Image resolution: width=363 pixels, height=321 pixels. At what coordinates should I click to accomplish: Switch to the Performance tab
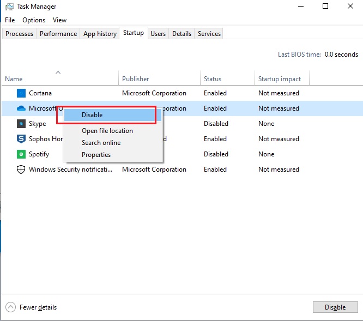coord(58,34)
